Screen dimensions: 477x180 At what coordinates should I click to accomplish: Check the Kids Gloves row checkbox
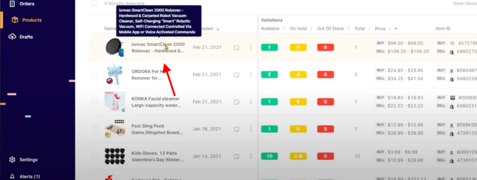(x=95, y=156)
